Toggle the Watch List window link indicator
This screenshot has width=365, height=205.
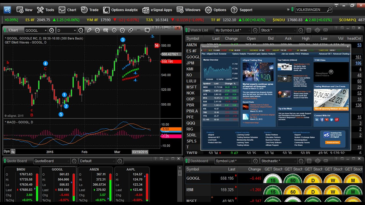click(187, 30)
